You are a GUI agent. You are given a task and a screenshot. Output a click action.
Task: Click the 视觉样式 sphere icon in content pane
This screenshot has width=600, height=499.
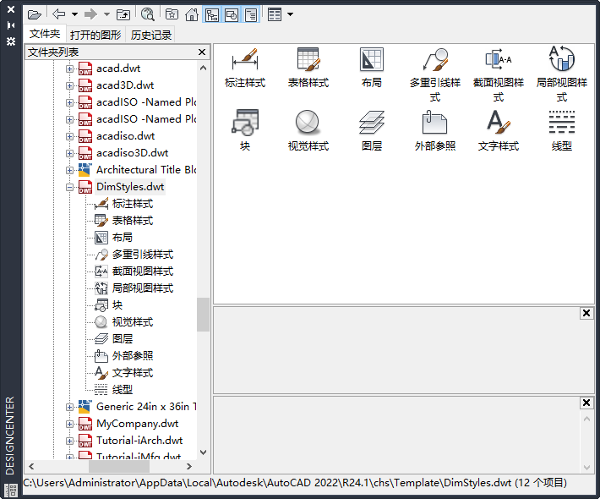tap(308, 123)
